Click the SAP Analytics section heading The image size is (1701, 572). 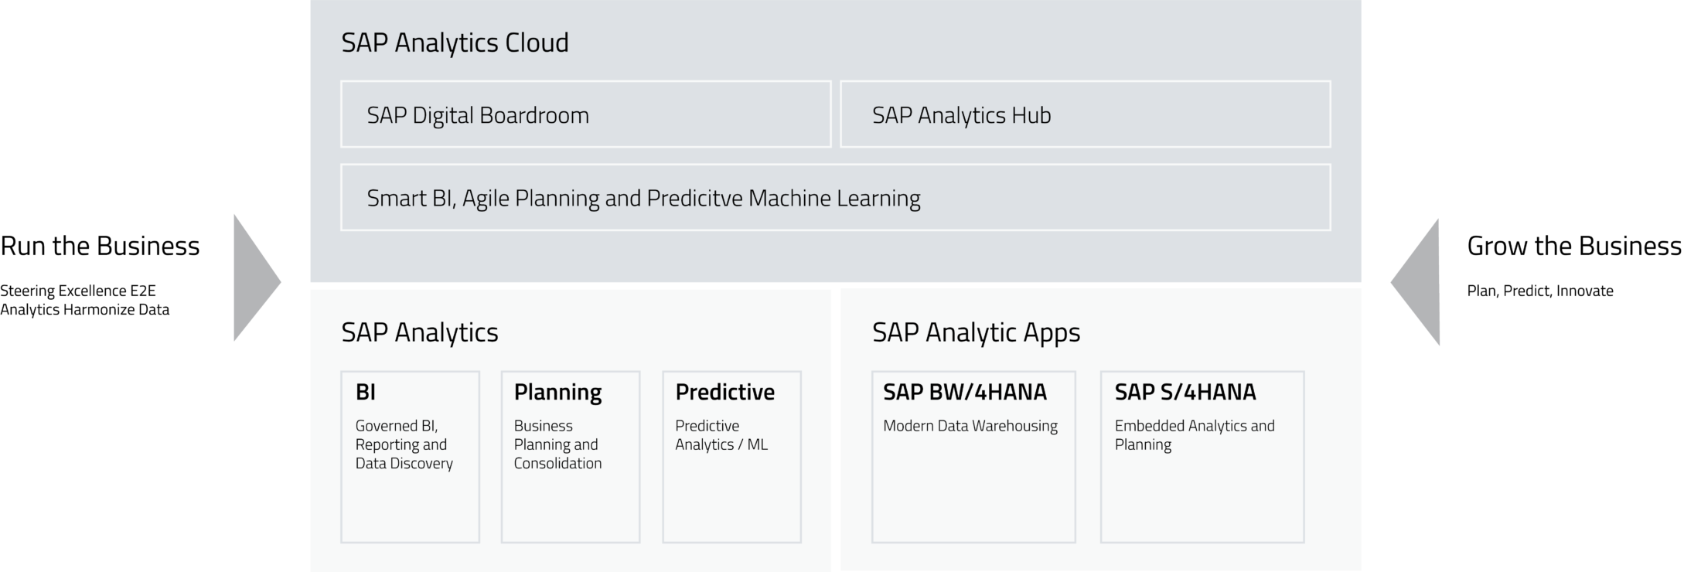[x=420, y=332]
